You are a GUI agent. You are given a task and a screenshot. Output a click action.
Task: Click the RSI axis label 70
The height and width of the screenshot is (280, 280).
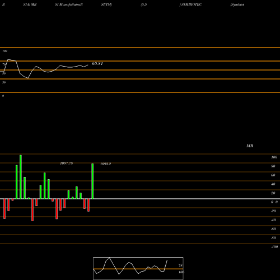tap(4, 64)
